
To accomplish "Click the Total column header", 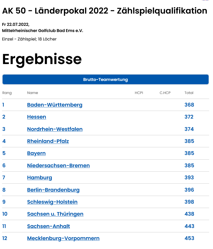I will [189, 93].
